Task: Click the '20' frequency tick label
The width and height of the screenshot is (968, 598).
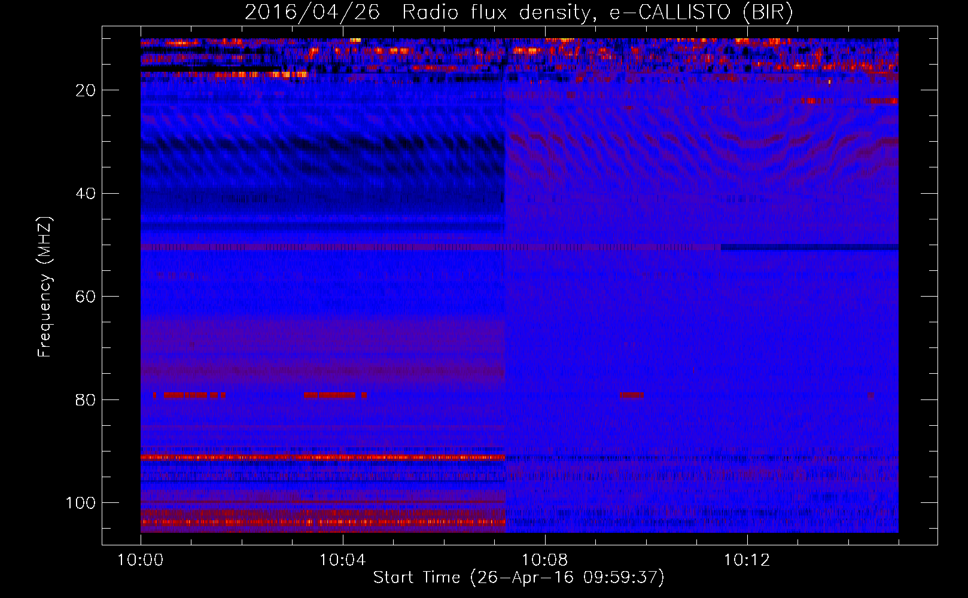Action: pyautogui.click(x=86, y=90)
